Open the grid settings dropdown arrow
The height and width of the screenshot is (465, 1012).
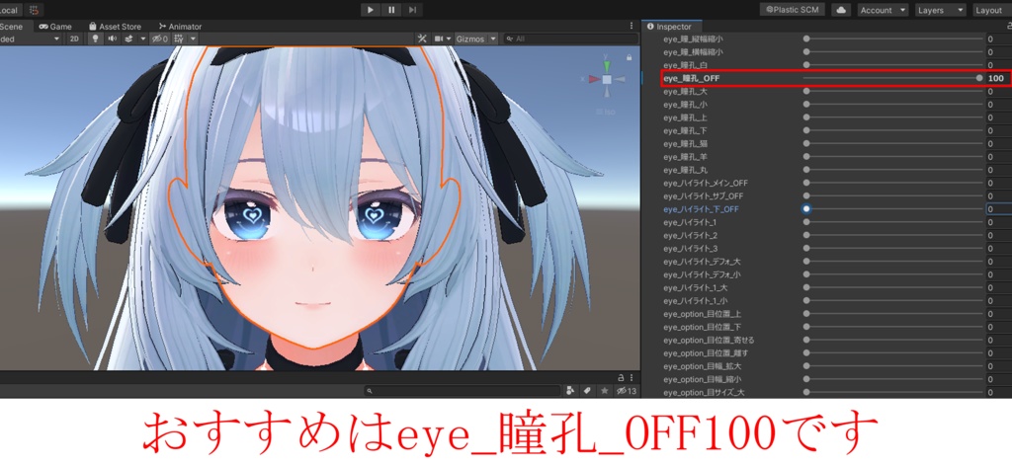point(193,39)
